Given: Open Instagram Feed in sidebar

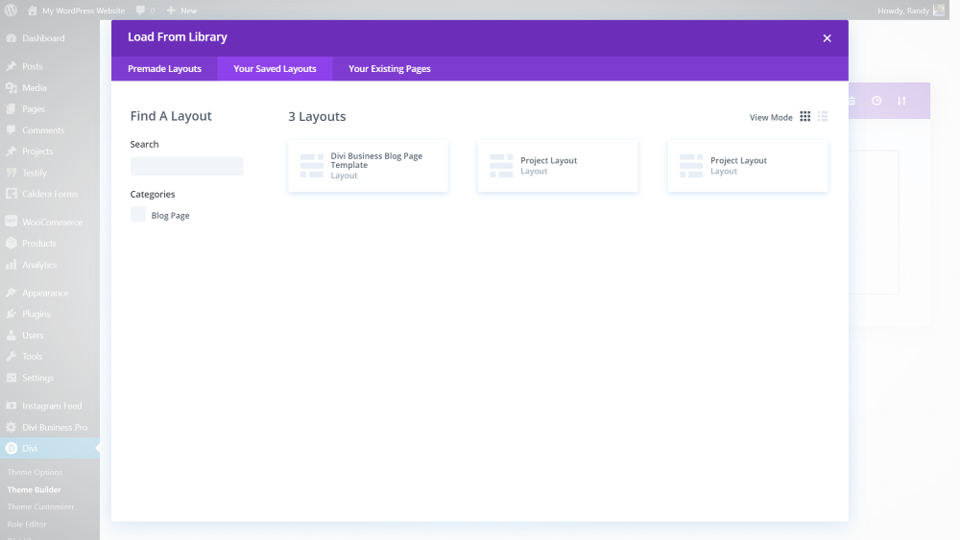Looking at the screenshot, I should click(50, 406).
